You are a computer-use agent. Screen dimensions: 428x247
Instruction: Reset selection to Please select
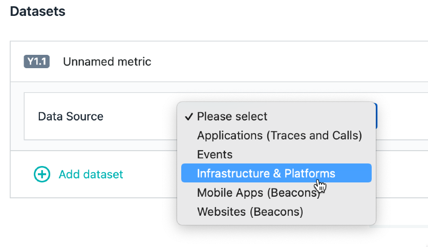click(232, 117)
